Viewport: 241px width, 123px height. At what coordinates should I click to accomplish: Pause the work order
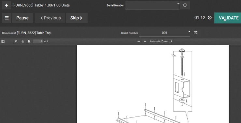(22, 18)
